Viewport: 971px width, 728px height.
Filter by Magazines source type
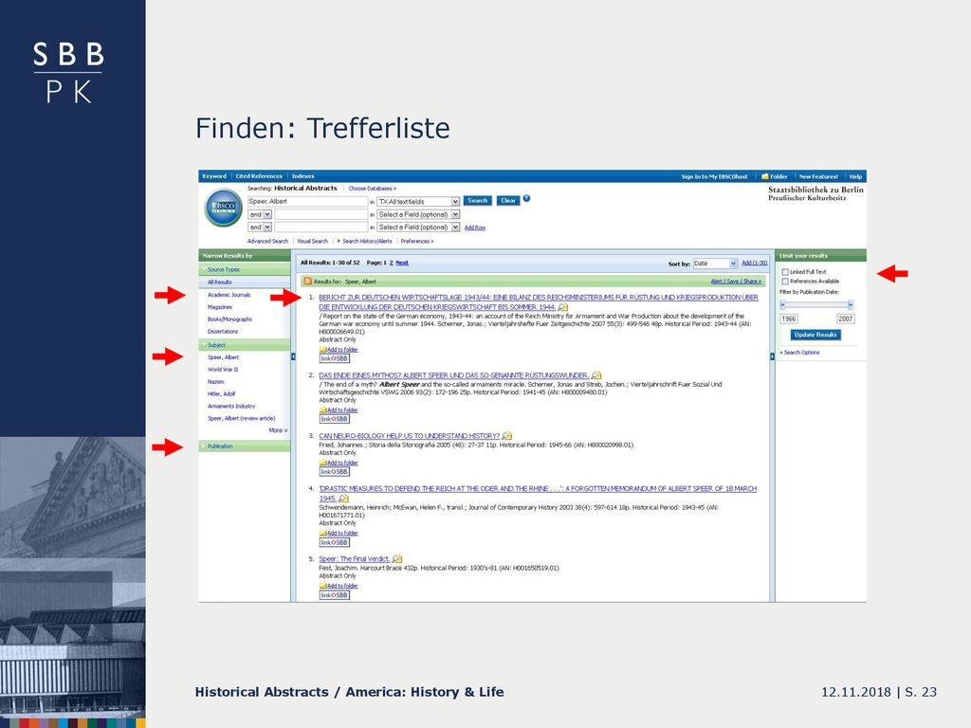220,307
